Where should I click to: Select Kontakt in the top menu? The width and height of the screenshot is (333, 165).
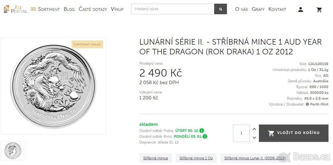pos(277,9)
